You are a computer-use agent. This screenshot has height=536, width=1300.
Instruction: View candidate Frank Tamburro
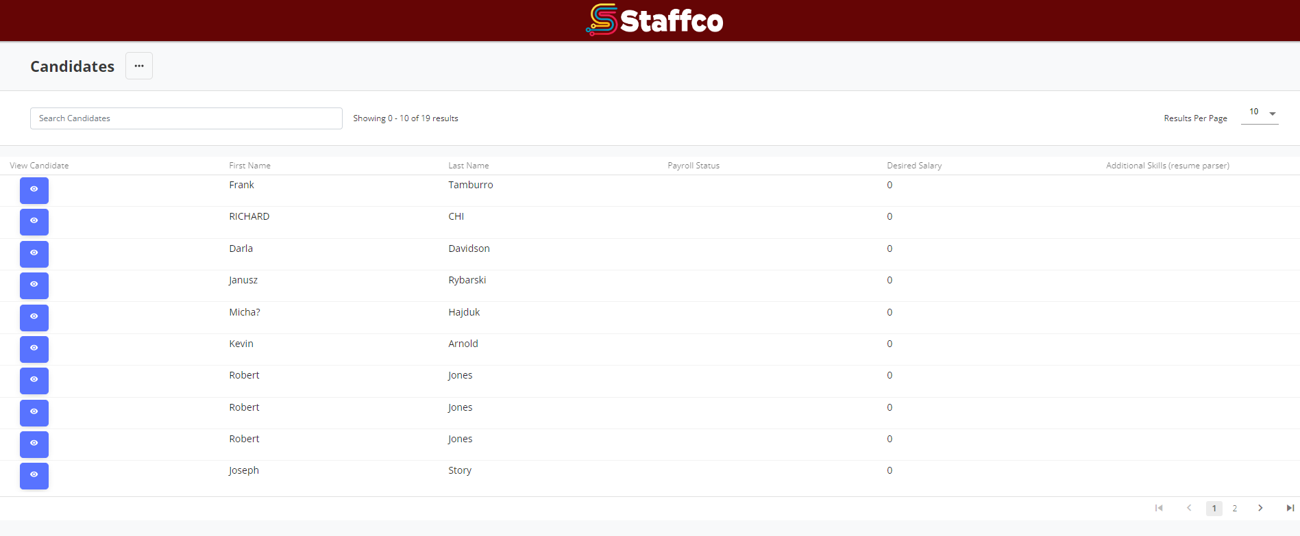click(34, 190)
